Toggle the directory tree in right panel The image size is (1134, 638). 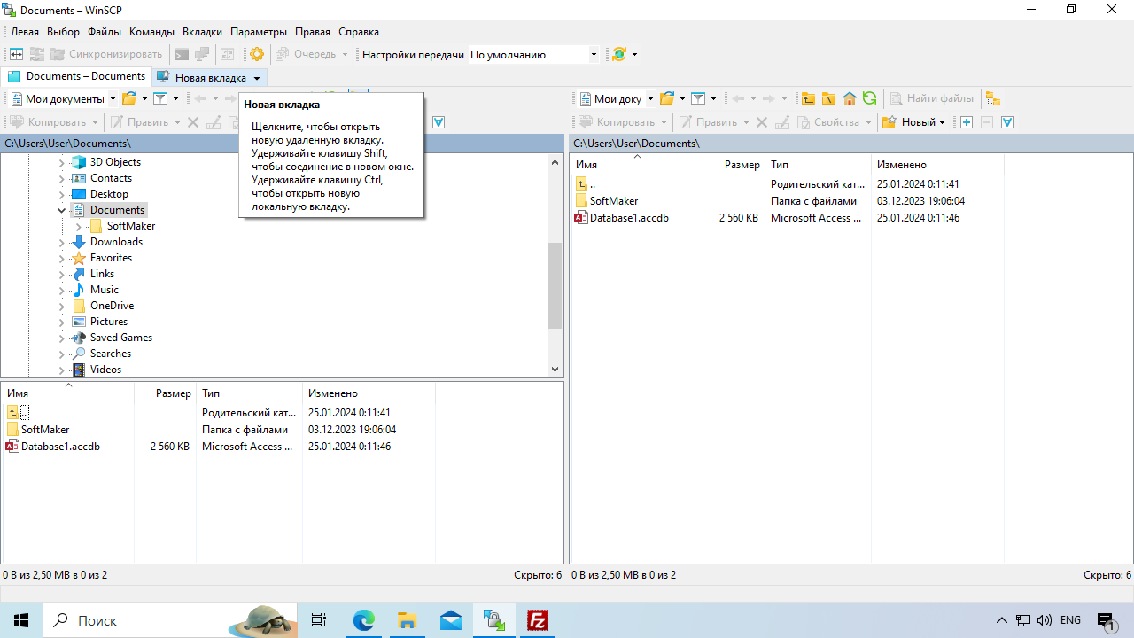992,98
